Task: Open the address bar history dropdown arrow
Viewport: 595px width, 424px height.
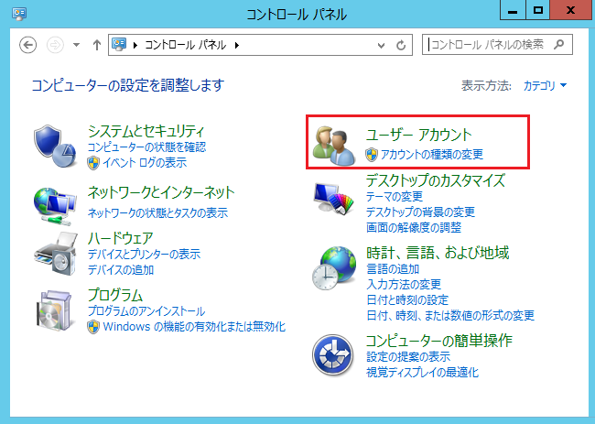Action: point(382,45)
